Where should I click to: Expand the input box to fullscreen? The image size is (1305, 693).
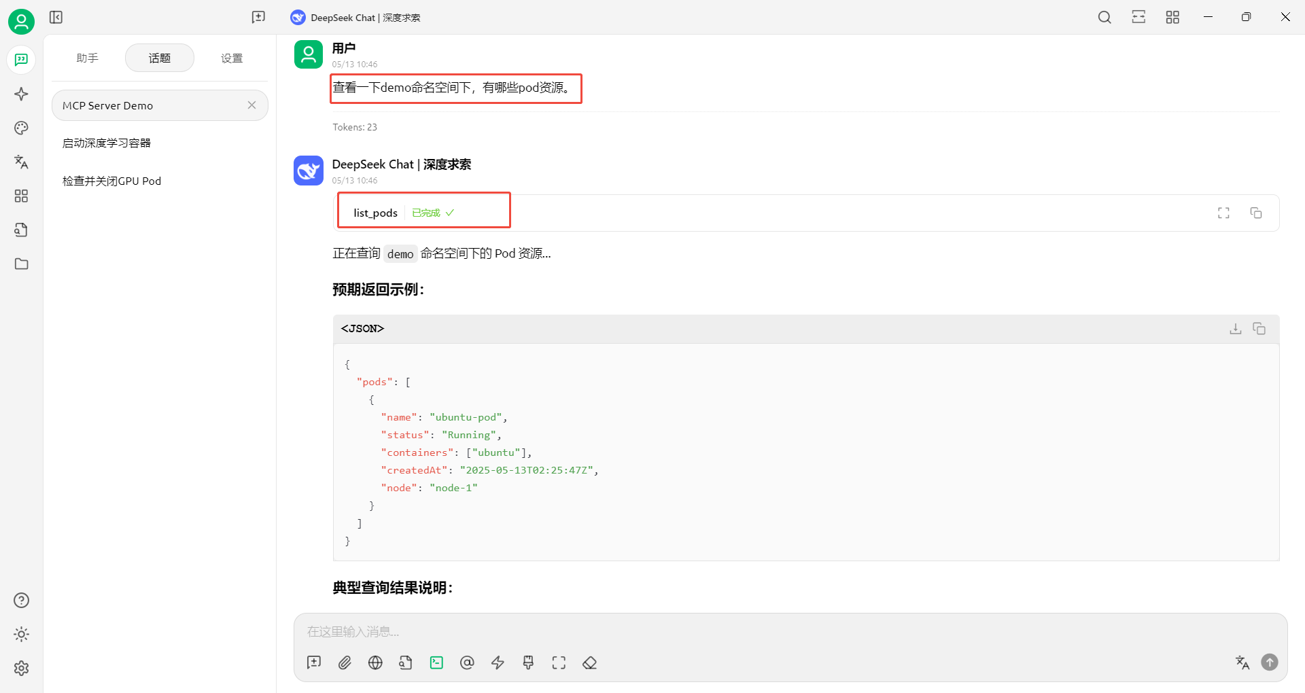(559, 662)
